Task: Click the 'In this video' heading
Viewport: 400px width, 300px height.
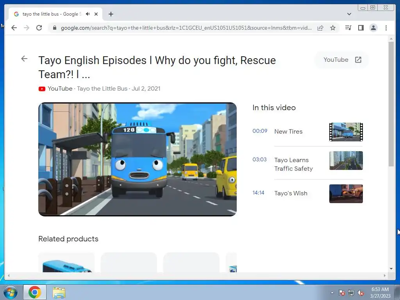Action: point(274,108)
